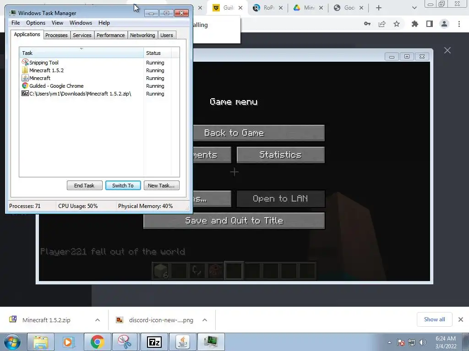Select the Applications tab
469x351 pixels.
(27, 34)
